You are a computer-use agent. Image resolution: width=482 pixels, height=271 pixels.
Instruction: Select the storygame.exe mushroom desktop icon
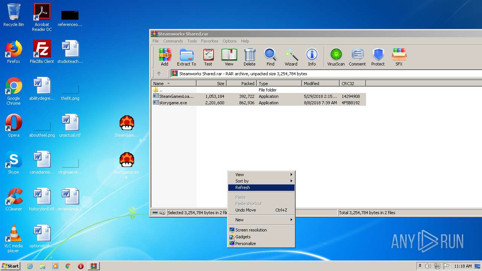[x=127, y=165]
